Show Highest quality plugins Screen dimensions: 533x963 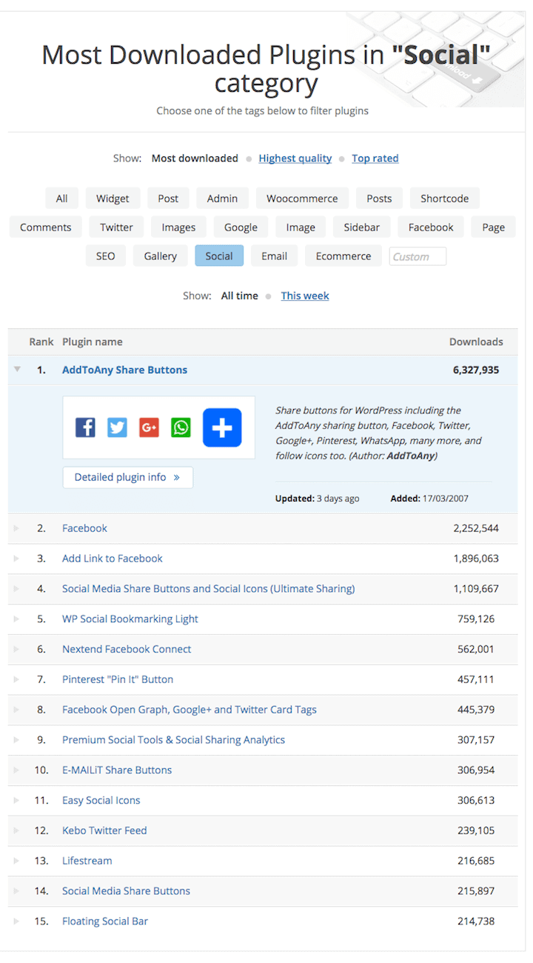click(295, 159)
